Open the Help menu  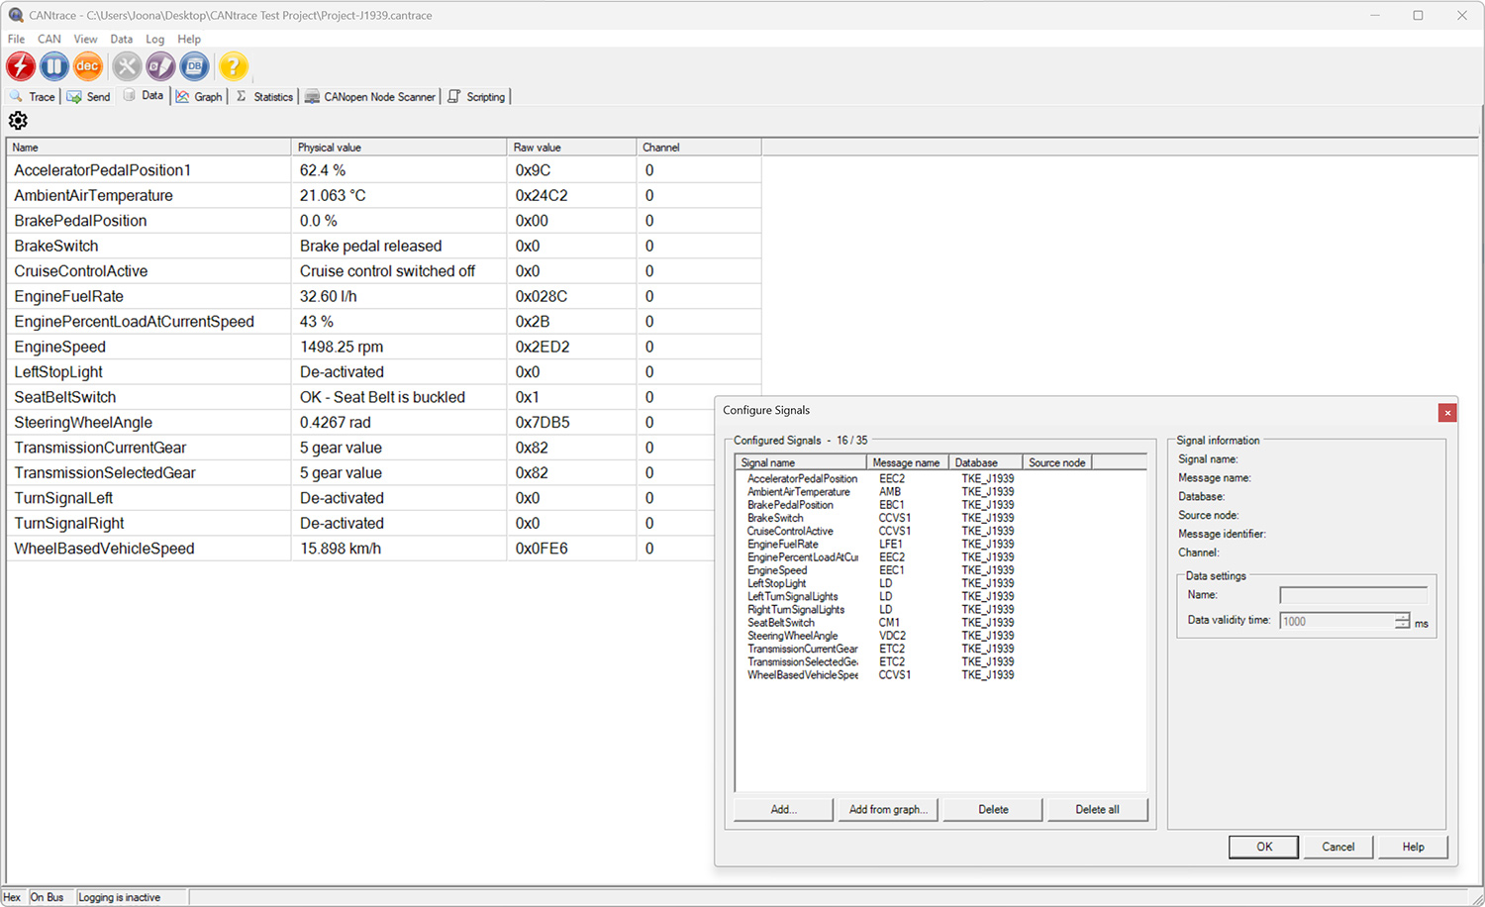[x=189, y=39]
